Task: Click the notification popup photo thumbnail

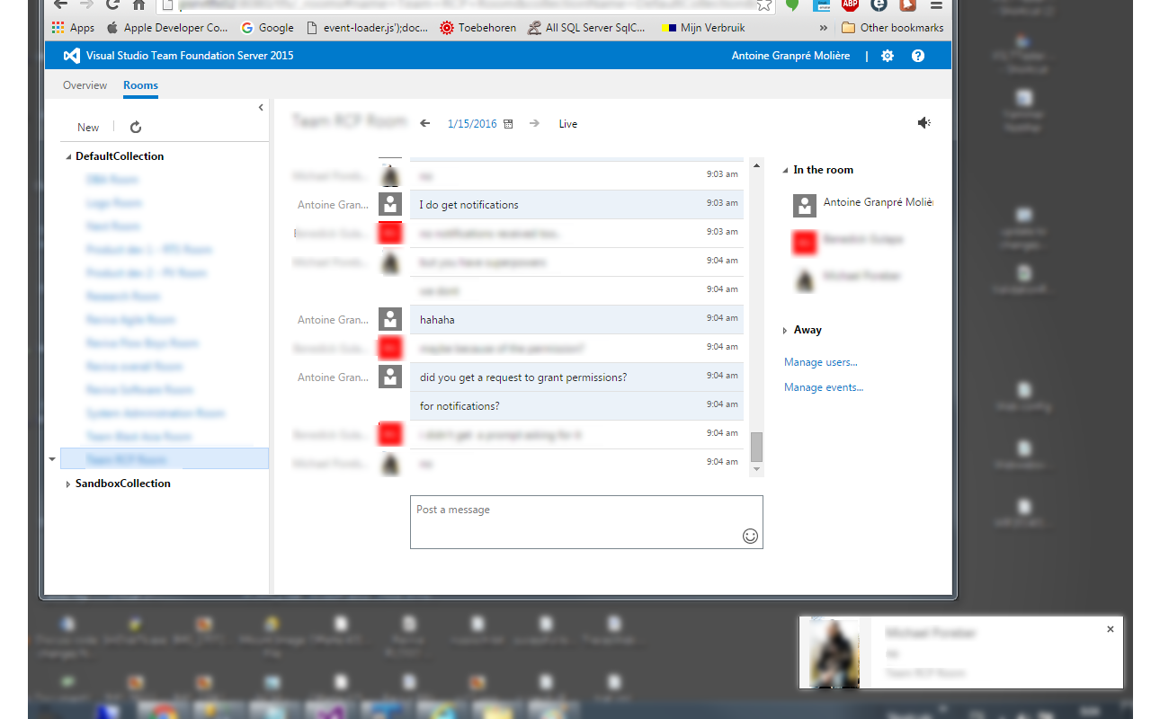Action: 834,653
